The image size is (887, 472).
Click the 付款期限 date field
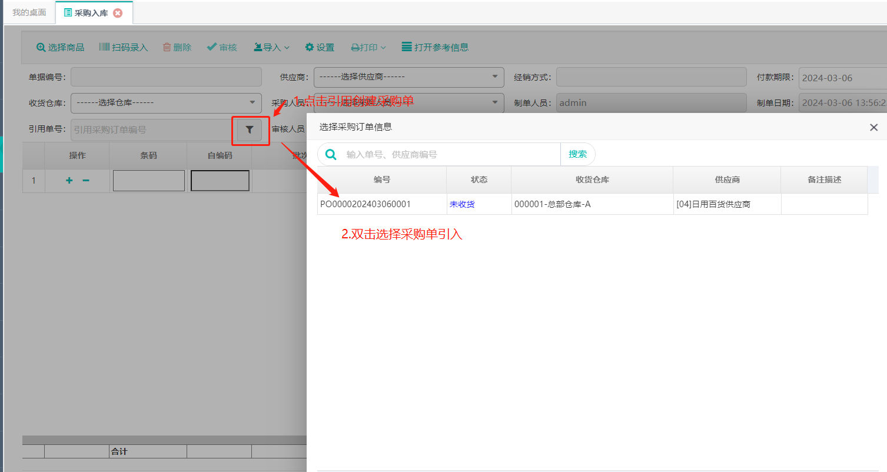click(843, 78)
